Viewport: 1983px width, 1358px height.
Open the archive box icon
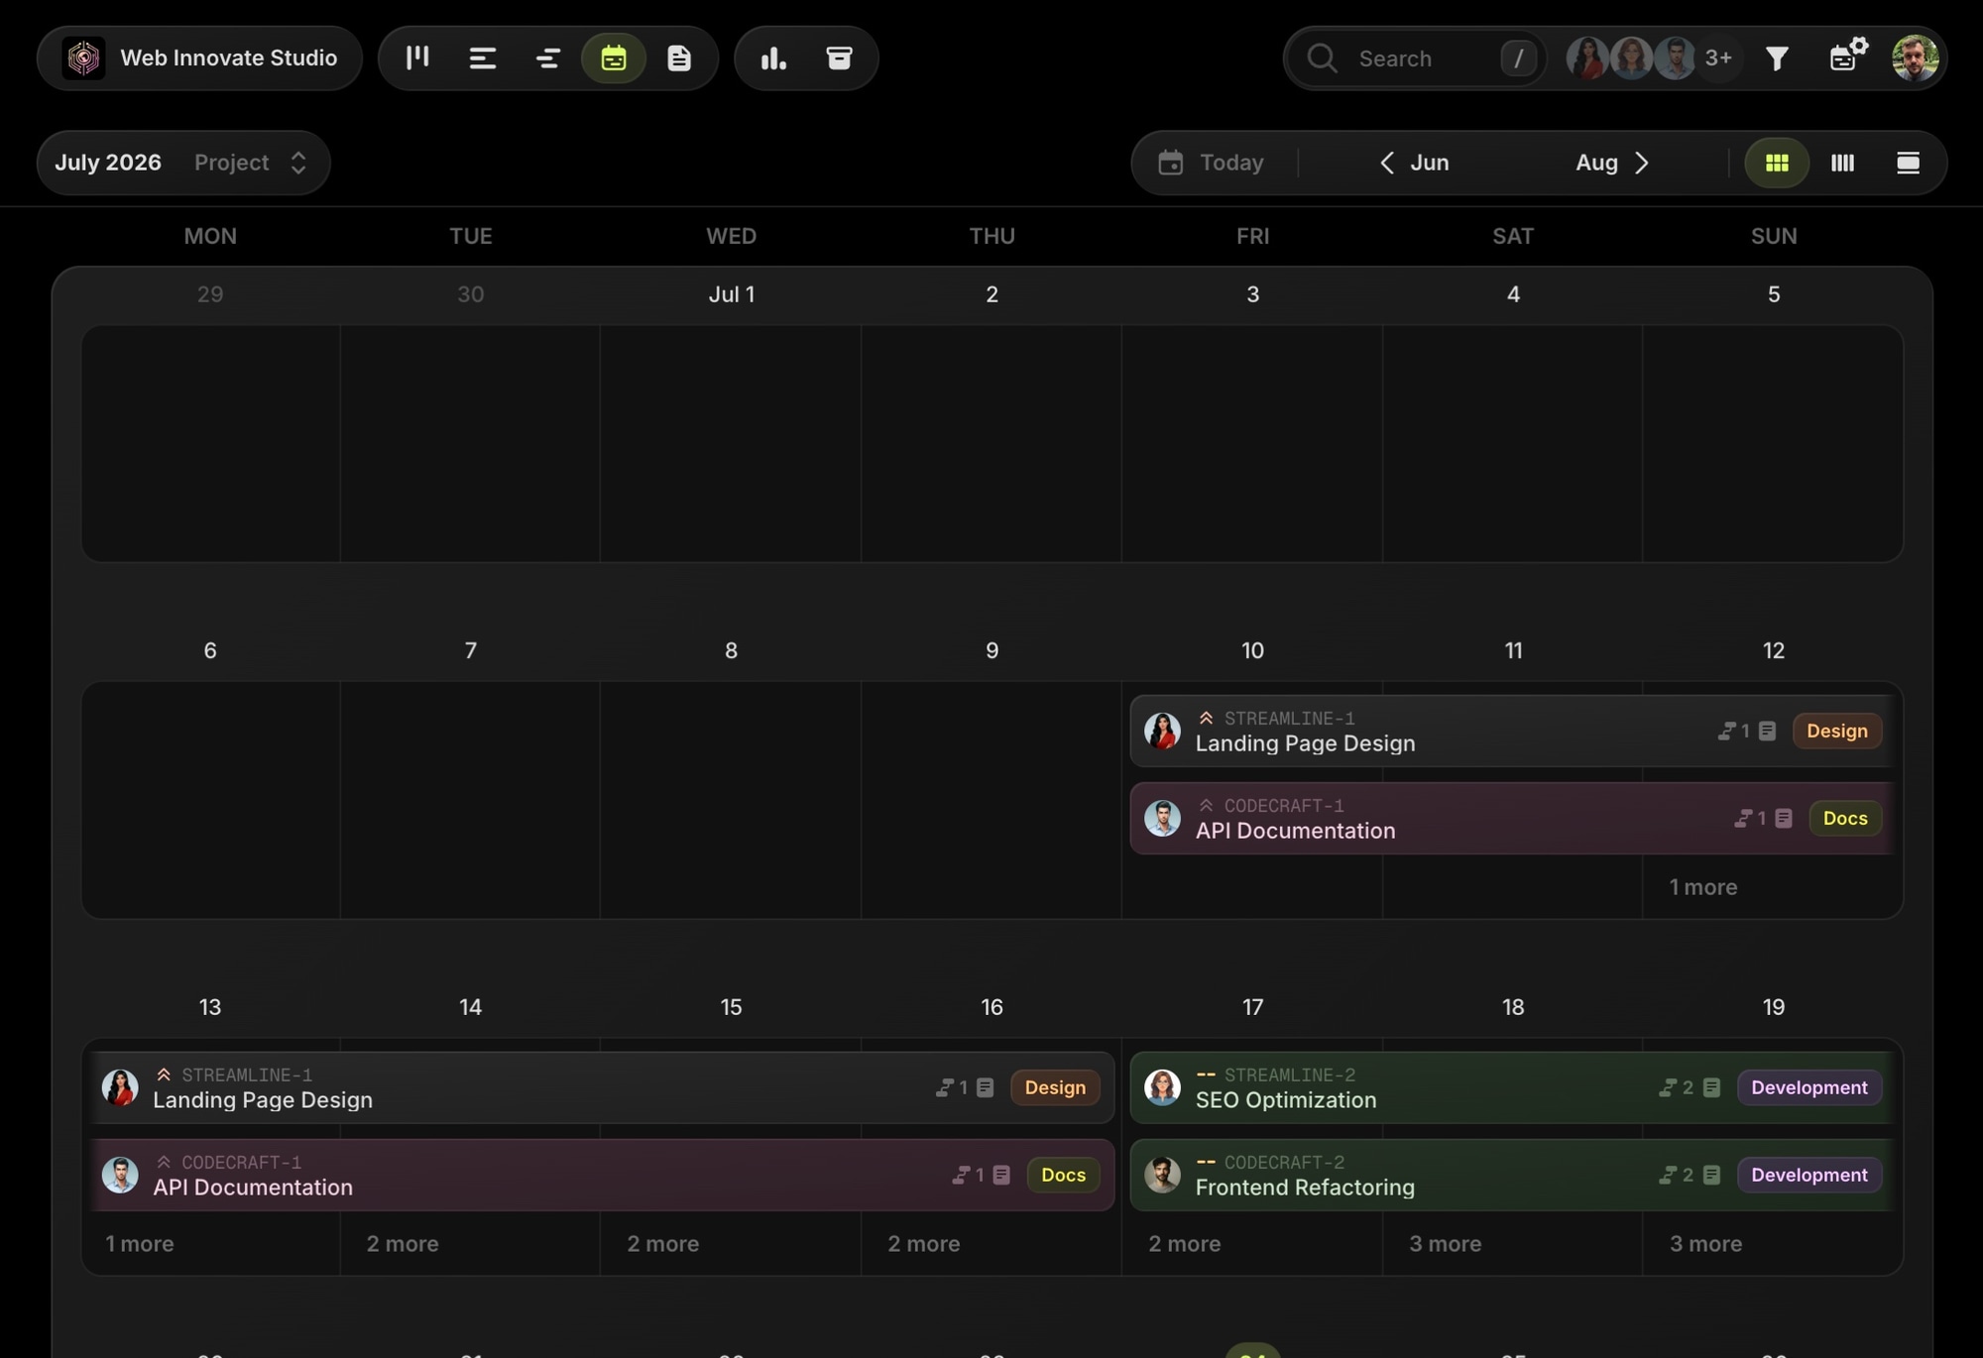tap(839, 58)
